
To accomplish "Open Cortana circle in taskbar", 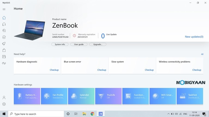I will 68,114.
